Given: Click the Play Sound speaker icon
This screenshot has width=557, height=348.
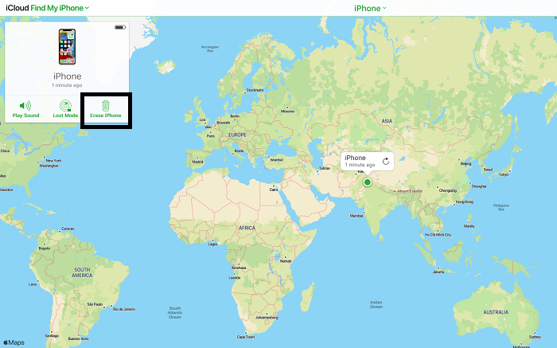Looking at the screenshot, I should [x=25, y=105].
